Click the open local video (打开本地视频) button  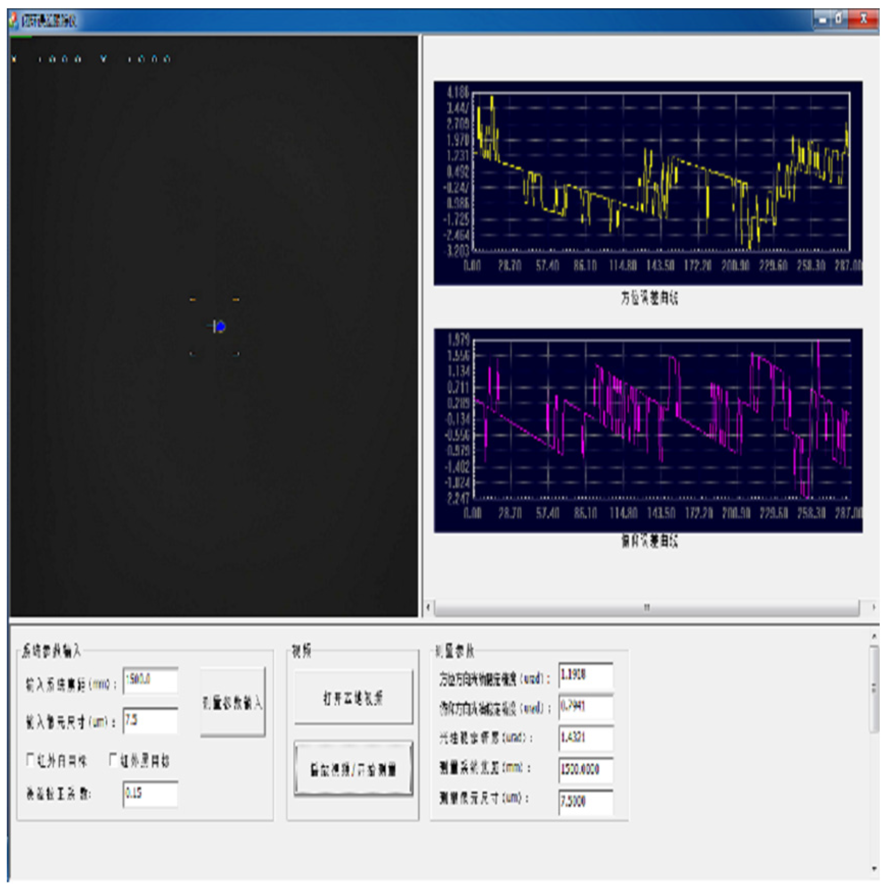pos(353,698)
